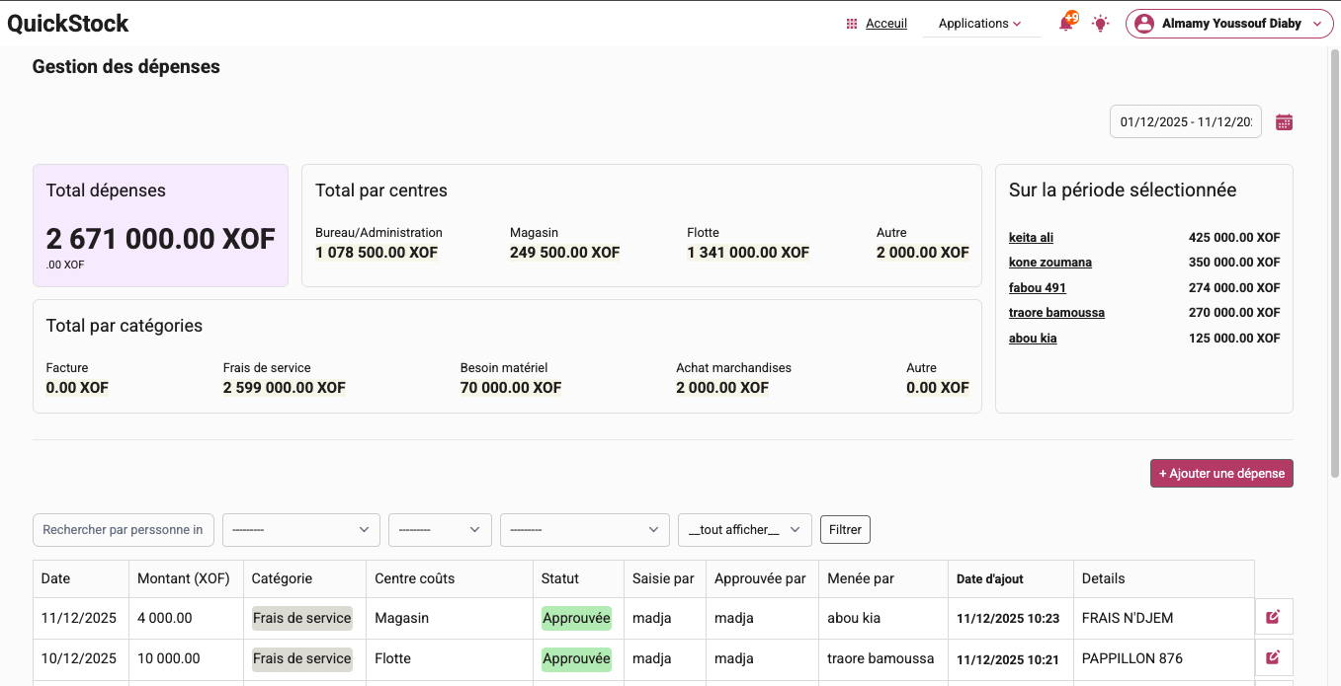Open the calendar date picker icon
Image resolution: width=1341 pixels, height=686 pixels.
1284,122
